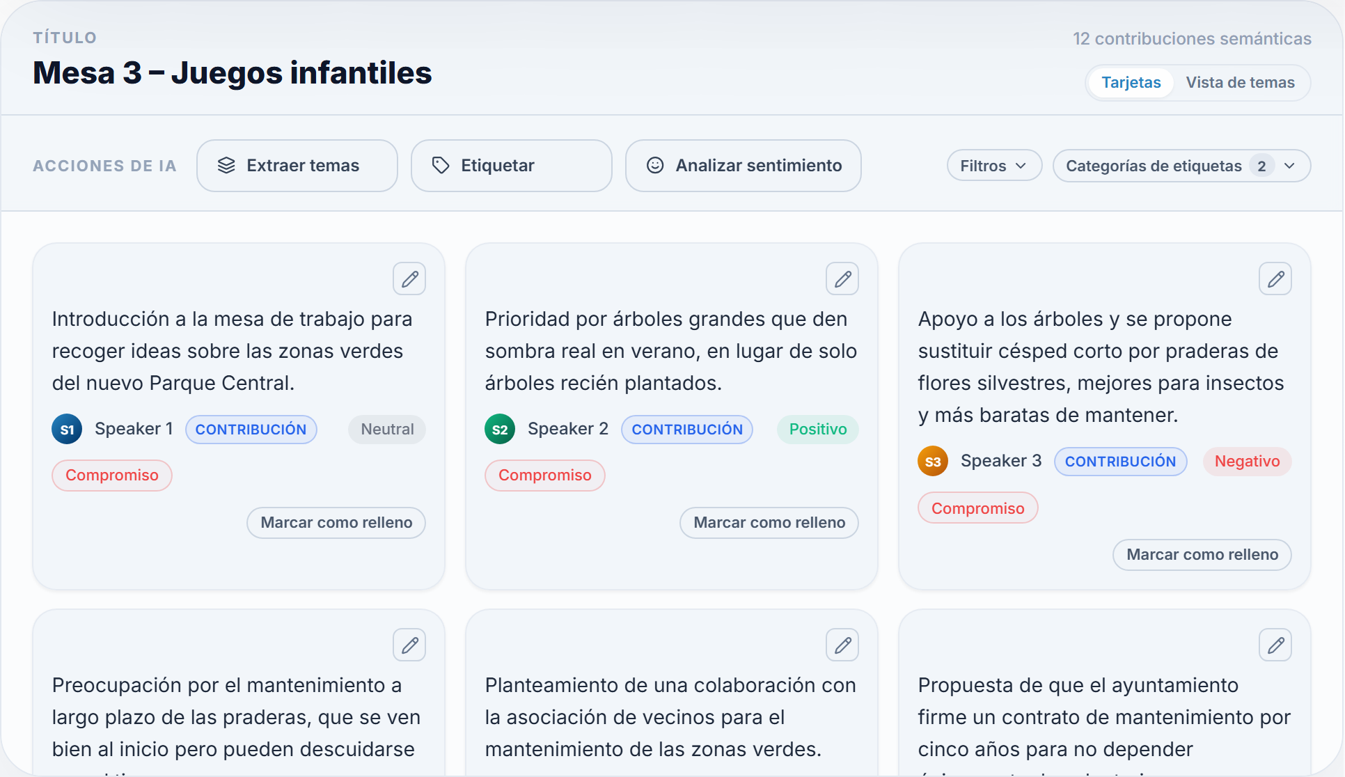Click the Negativo sentiment badge
The width and height of the screenshot is (1345, 777).
[x=1248, y=462]
